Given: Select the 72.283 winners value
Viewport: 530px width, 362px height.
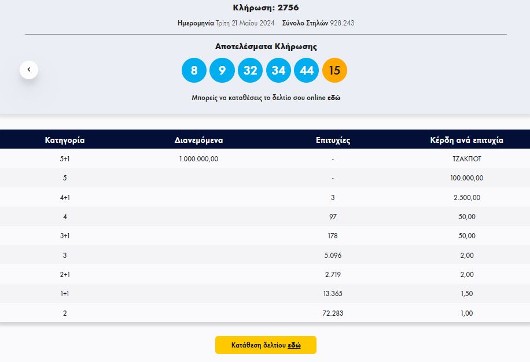Looking at the screenshot, I should (333, 313).
